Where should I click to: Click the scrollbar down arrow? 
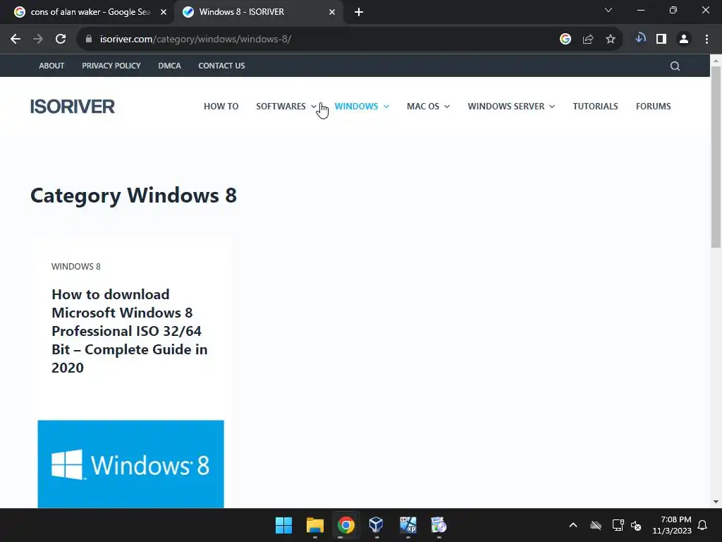[716, 502]
